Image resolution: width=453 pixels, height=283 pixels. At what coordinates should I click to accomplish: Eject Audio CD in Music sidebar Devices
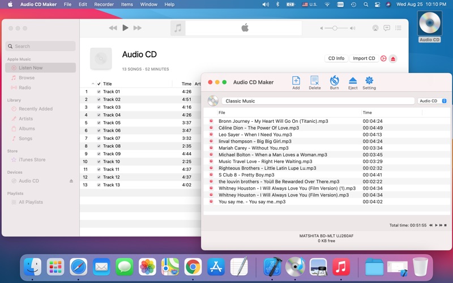71,181
